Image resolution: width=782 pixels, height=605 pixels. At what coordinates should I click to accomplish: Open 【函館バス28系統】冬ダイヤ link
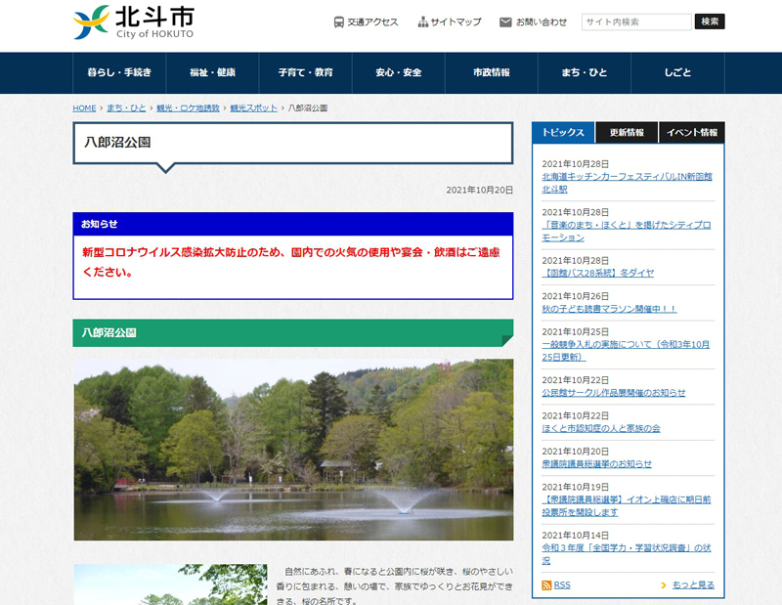(598, 274)
